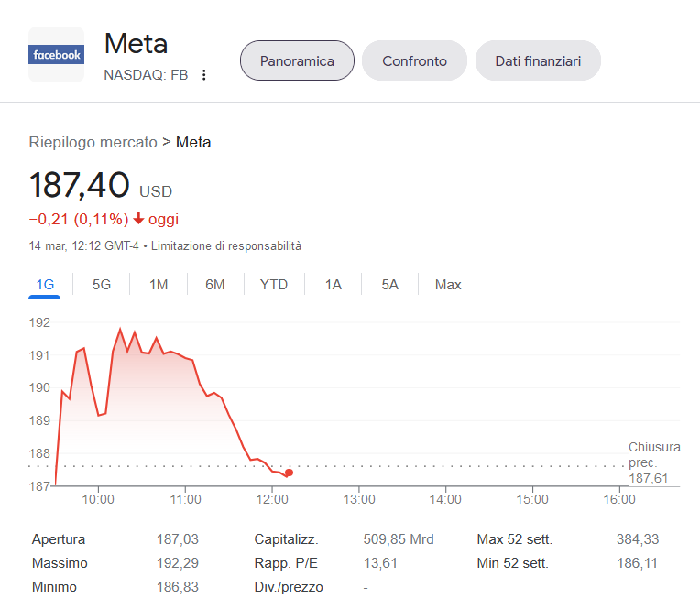Image resolution: width=700 pixels, height=609 pixels.
Task: Click the Div./prezzo label
Action: [x=289, y=587]
